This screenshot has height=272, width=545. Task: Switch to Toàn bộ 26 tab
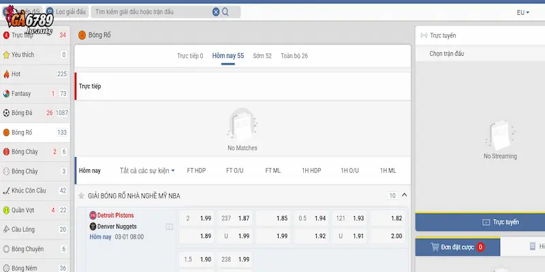(x=294, y=56)
